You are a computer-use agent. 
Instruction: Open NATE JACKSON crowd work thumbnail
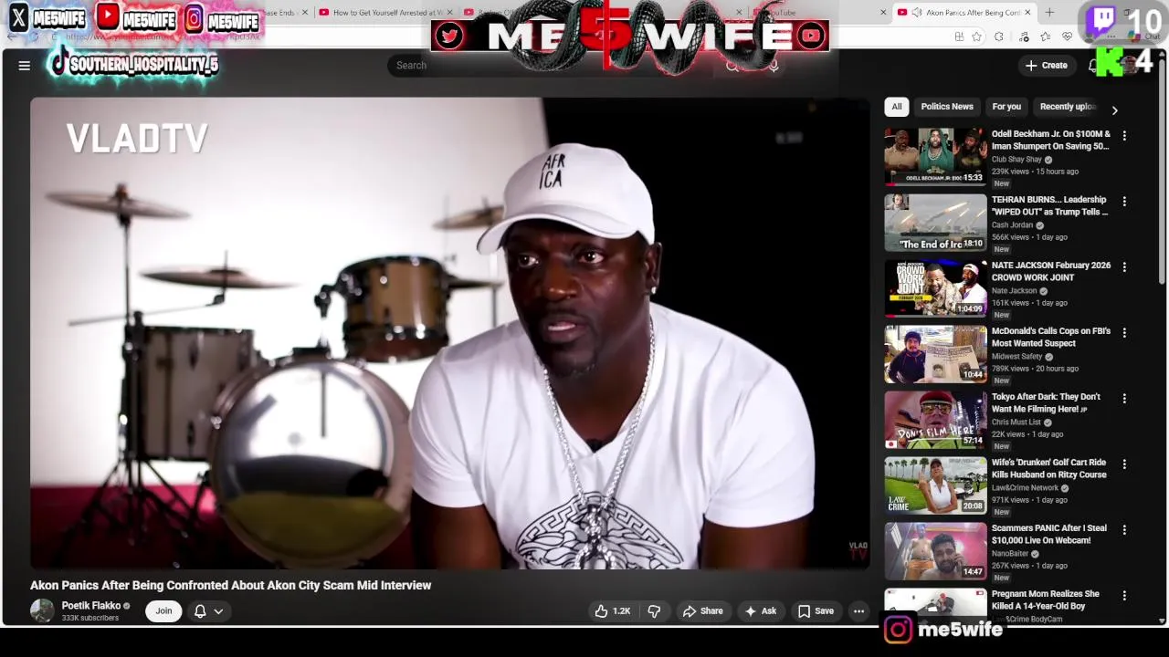tap(935, 287)
